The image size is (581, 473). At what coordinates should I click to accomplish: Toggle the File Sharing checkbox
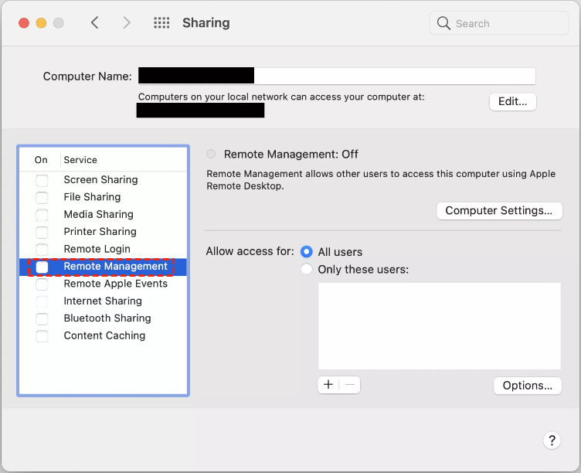click(42, 197)
